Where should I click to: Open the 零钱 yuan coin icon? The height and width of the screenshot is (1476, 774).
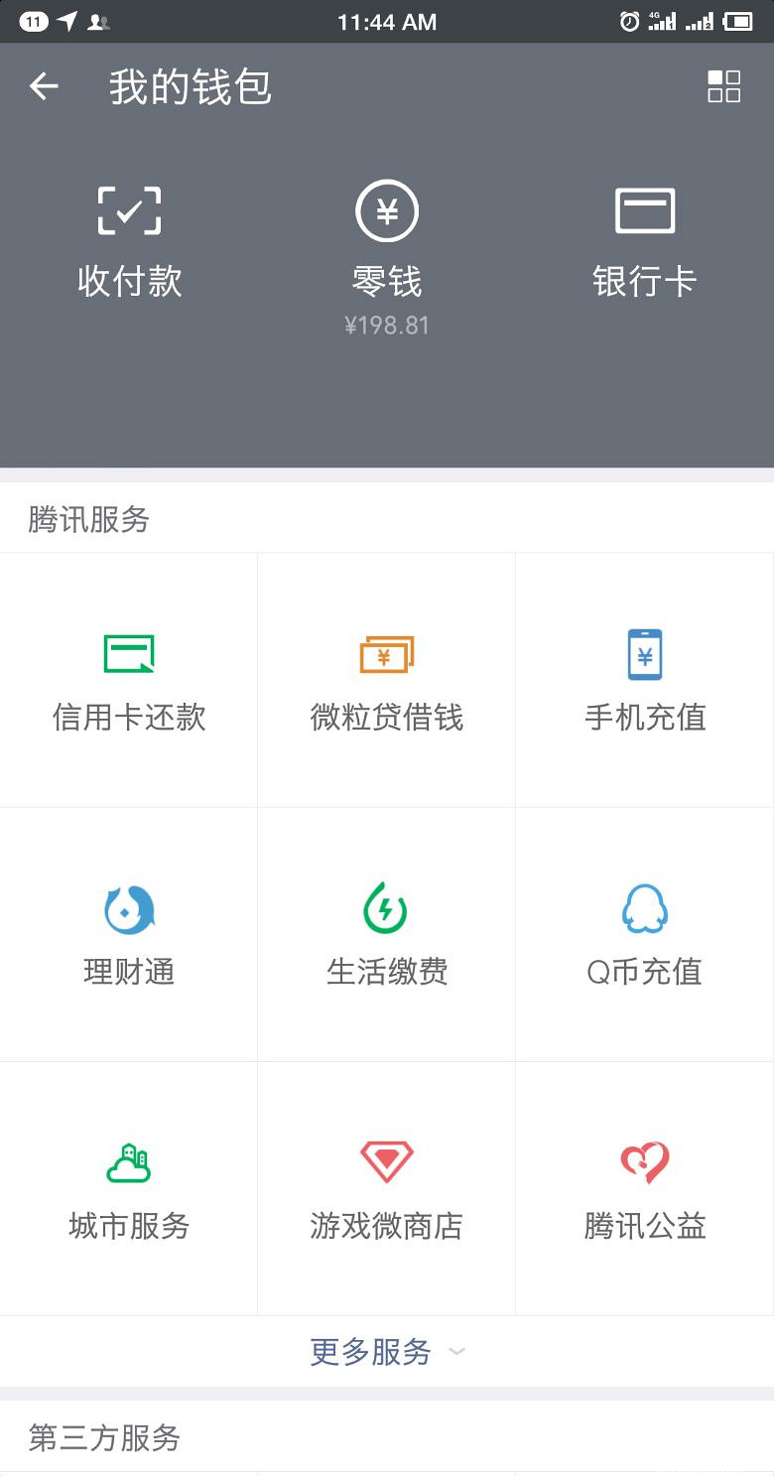click(x=387, y=210)
